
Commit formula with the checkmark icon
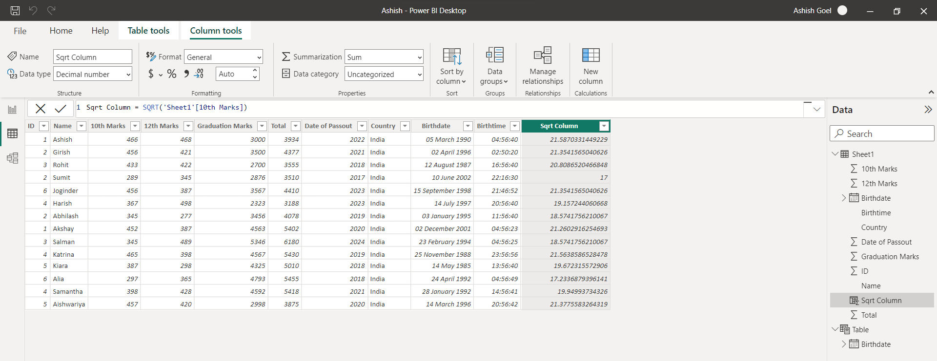(61, 108)
